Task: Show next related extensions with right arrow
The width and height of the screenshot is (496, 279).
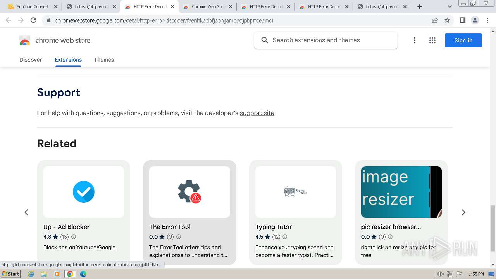Action: click(463, 212)
